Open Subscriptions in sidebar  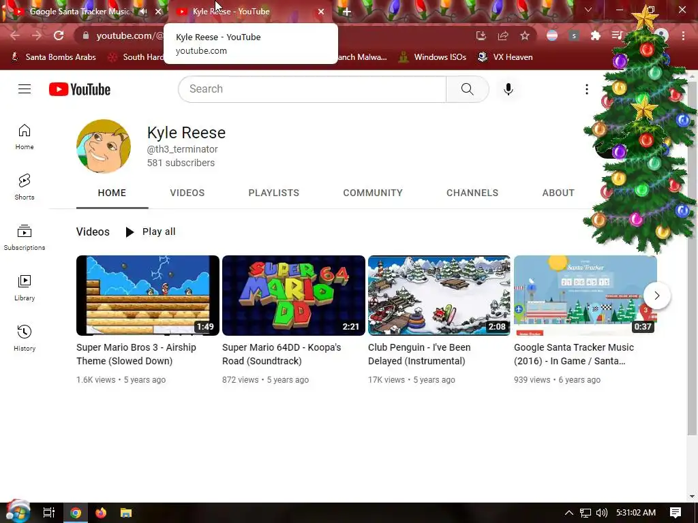tap(25, 238)
